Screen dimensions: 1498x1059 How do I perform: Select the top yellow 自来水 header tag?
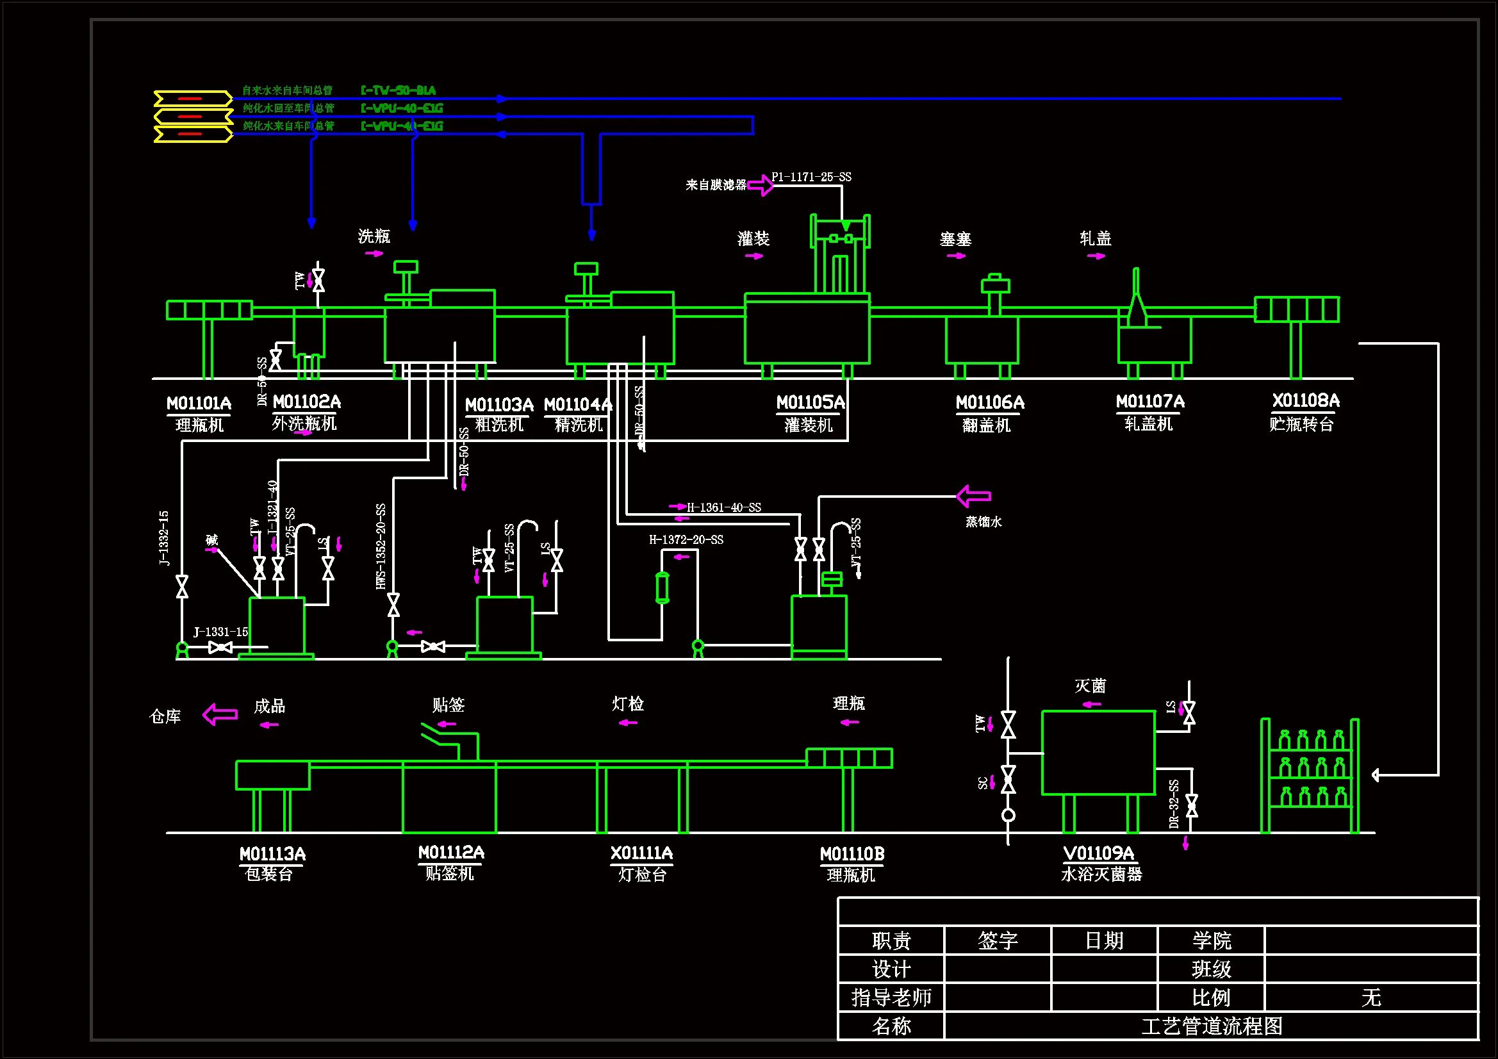coord(192,99)
